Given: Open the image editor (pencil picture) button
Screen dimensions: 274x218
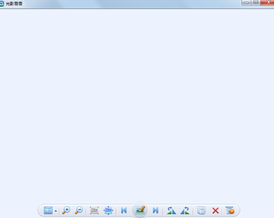Looking at the screenshot, I should click(x=140, y=210).
